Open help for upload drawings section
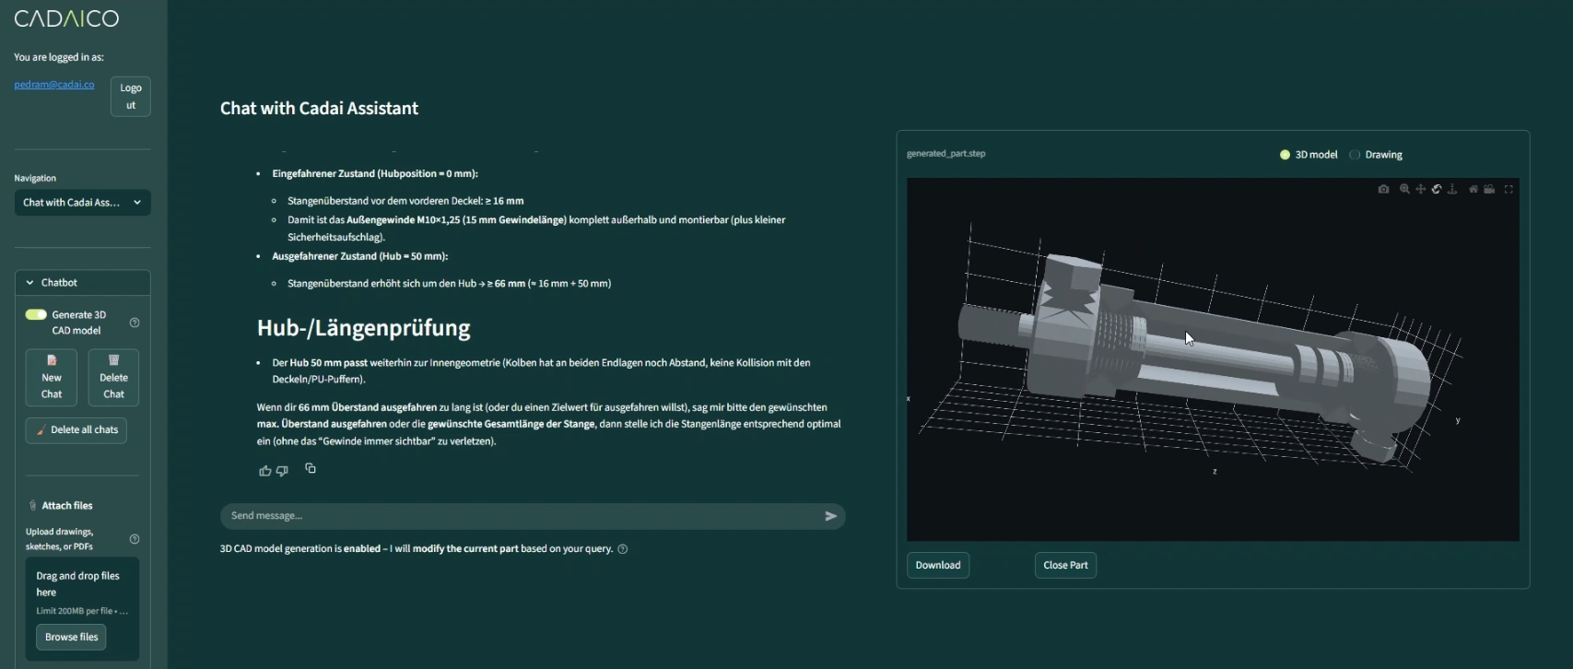 click(x=135, y=539)
